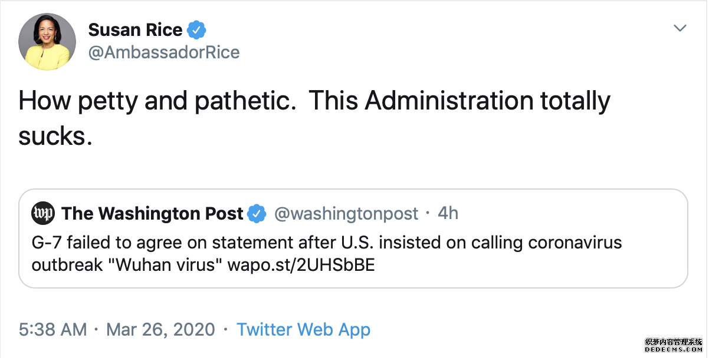Click the "4h" quoted tweet timestamp
This screenshot has width=709, height=358.
[x=448, y=213]
